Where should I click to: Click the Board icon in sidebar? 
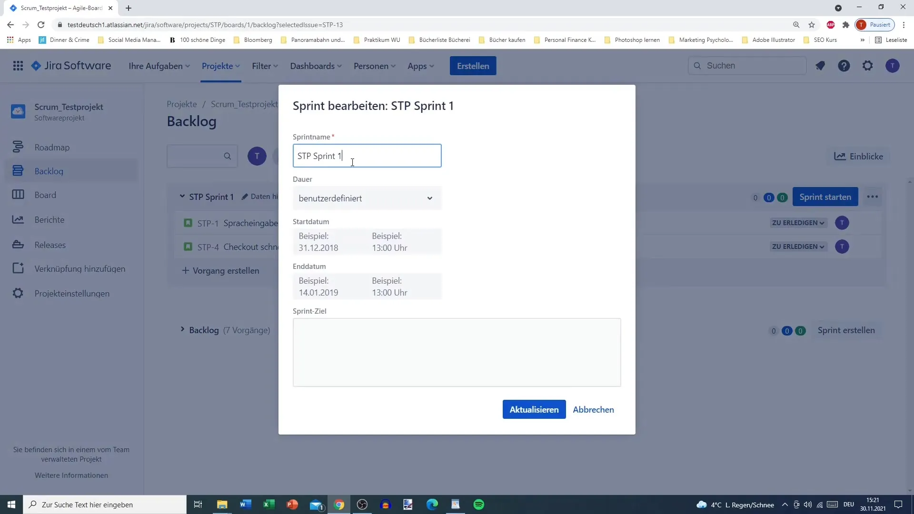pos(18,195)
